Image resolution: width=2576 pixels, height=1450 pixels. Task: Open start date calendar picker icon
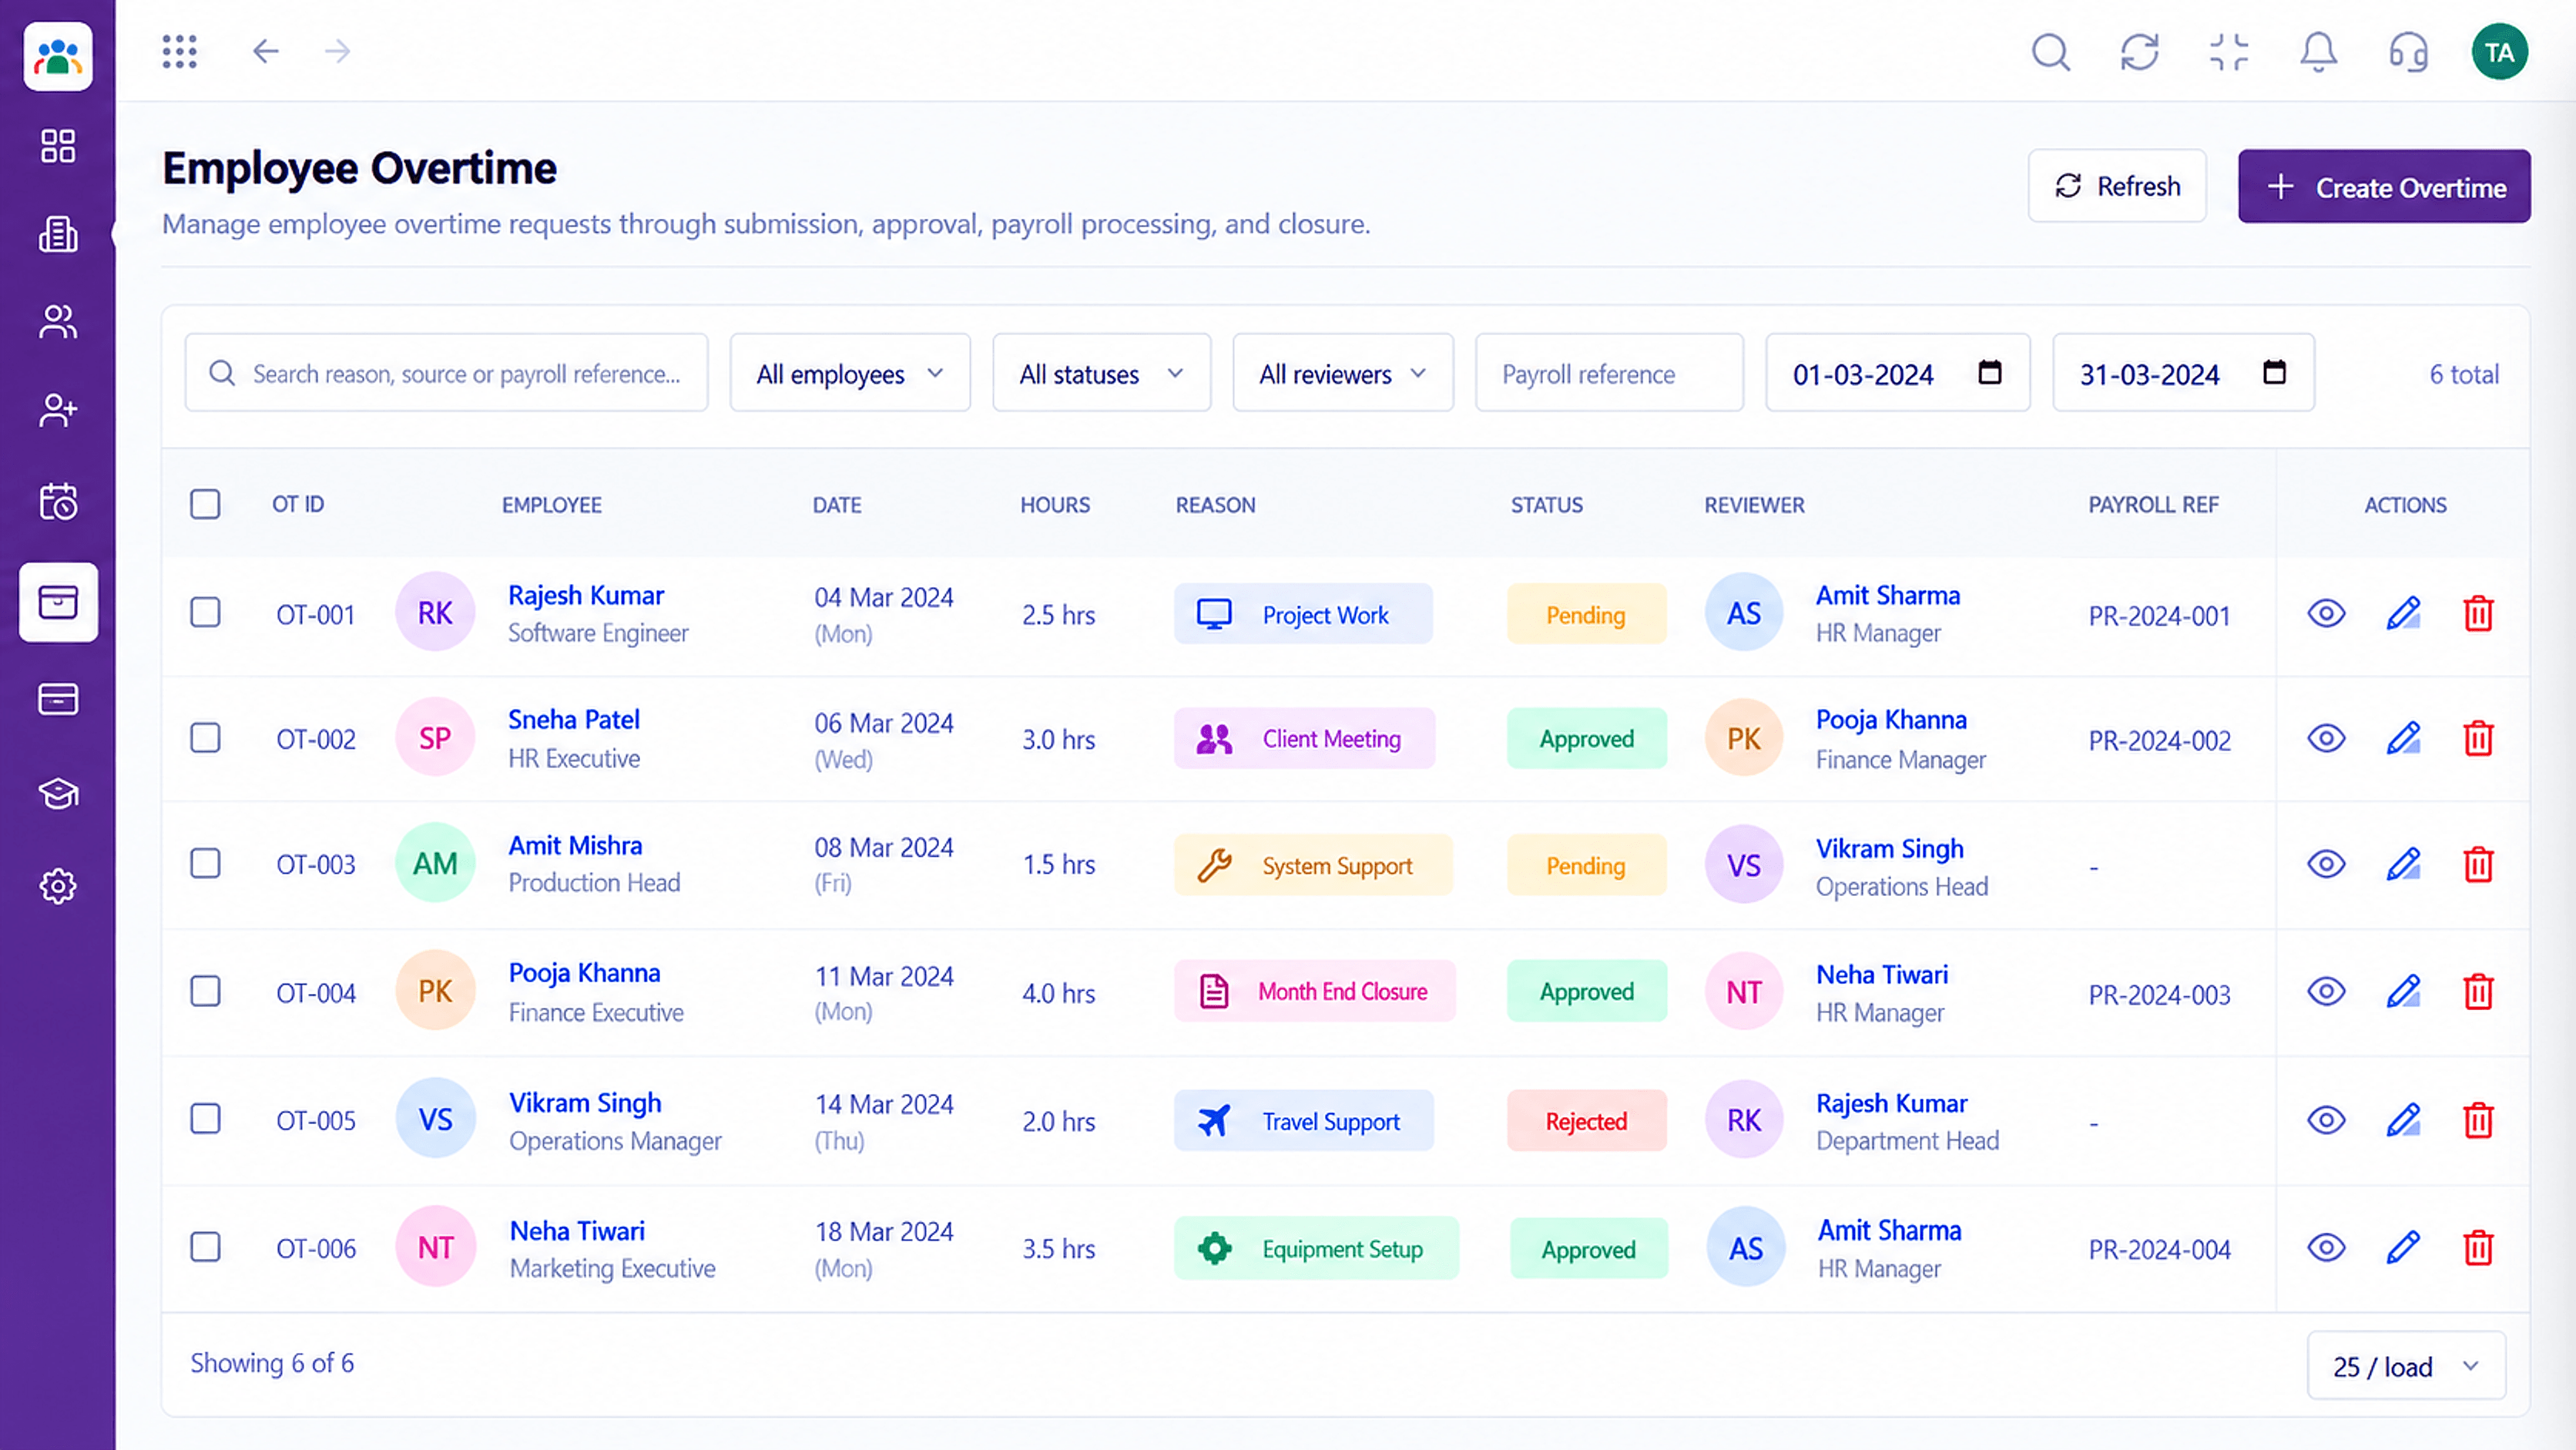[x=1990, y=372]
